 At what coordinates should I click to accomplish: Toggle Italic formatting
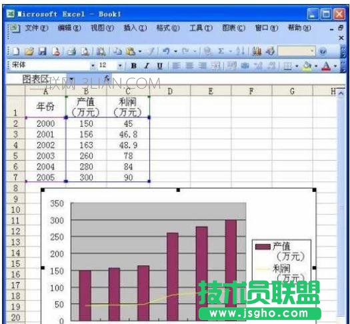pyautogui.click(x=147, y=66)
